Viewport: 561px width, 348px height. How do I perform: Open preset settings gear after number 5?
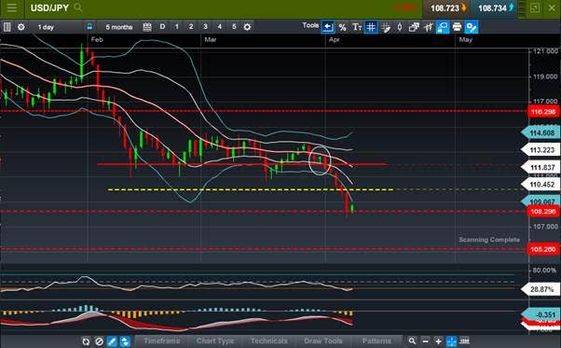point(247,27)
